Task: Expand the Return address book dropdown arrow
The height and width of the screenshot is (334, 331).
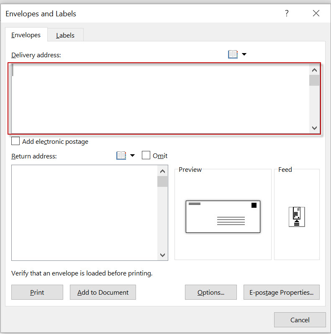Action: click(x=133, y=156)
